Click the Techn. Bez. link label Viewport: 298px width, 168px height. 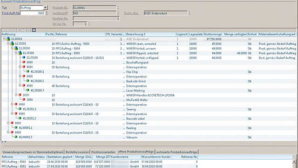pyautogui.click(x=131, y=13)
